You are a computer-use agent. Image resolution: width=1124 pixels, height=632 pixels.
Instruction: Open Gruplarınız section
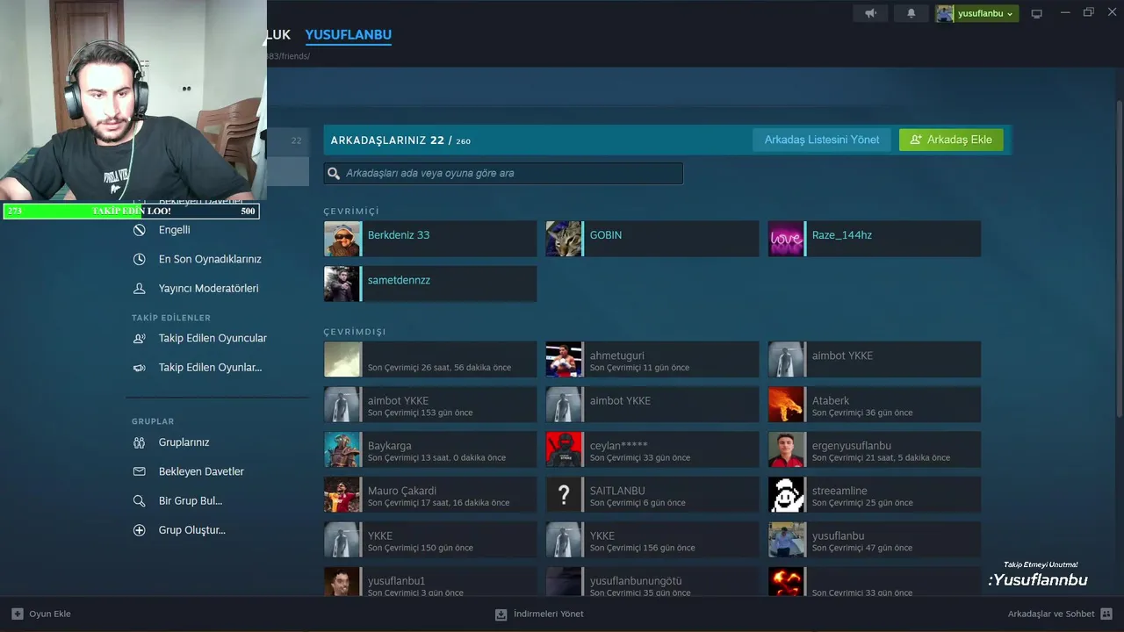click(x=184, y=442)
